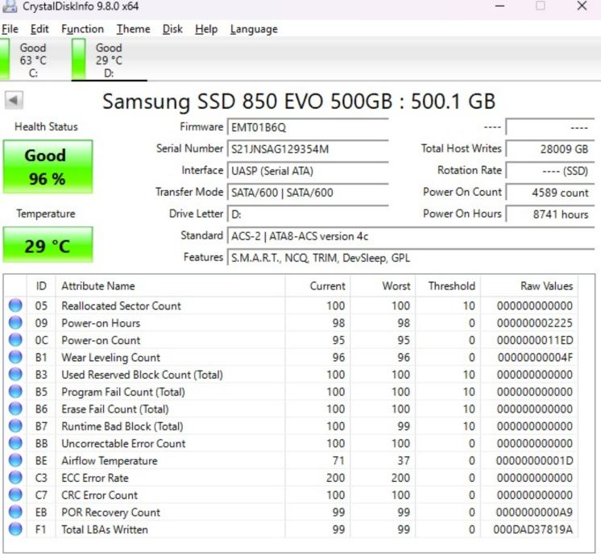Click the CrystalDiskInfo app icon in title bar
Viewport: 601px width, 556px height.
[10, 6]
